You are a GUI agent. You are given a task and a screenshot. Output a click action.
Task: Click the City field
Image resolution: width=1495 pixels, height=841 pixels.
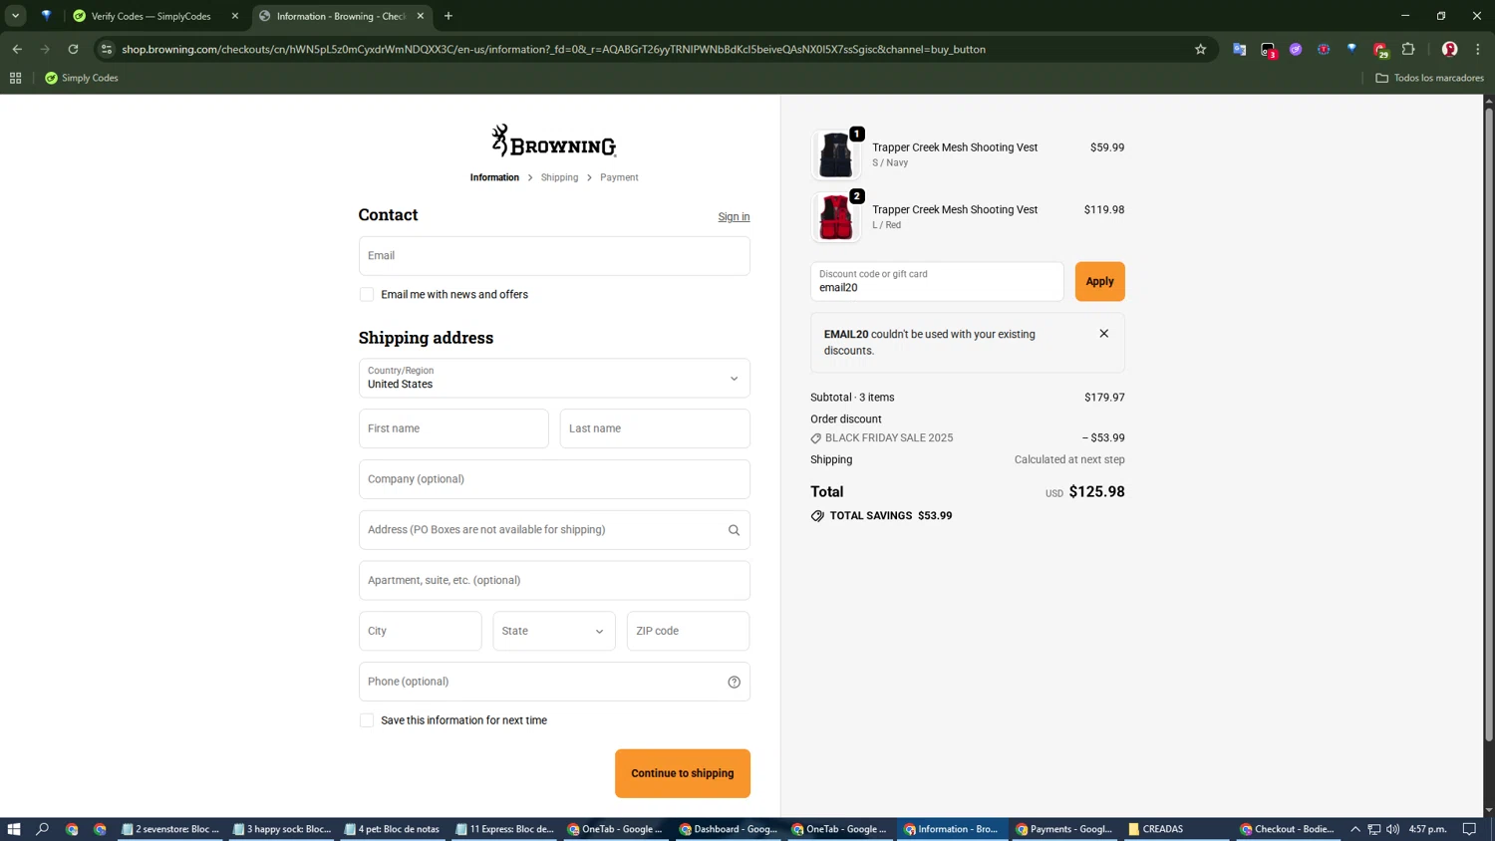pyautogui.click(x=420, y=631)
